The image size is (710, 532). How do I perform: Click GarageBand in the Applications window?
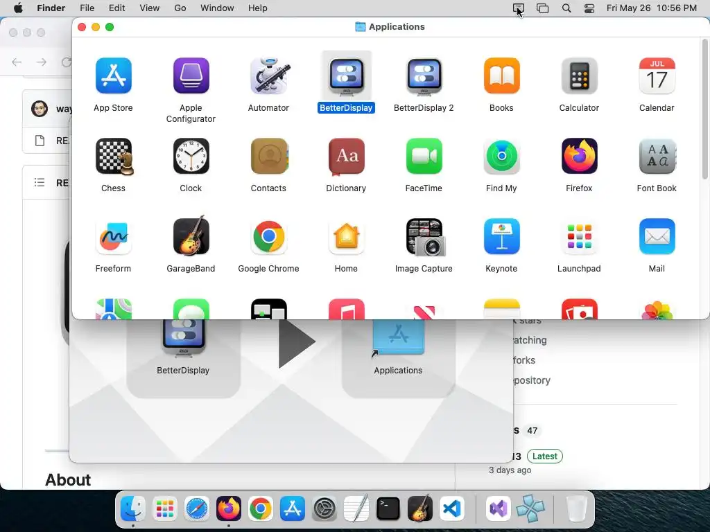pos(191,236)
